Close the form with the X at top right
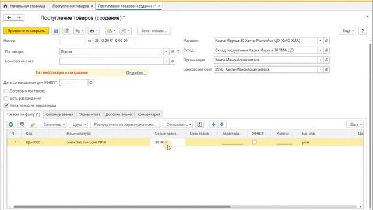 coord(367,17)
